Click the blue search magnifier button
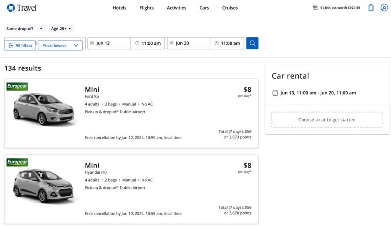 tap(252, 43)
